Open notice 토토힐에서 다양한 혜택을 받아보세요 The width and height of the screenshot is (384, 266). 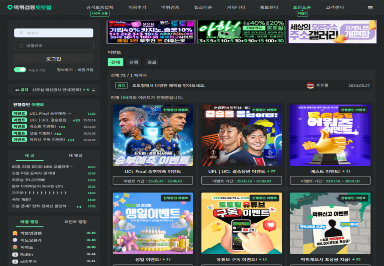pos(169,86)
